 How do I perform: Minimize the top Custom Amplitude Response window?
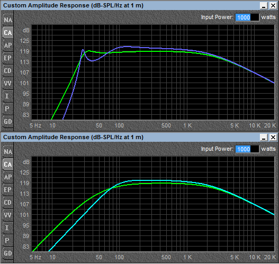264,6
